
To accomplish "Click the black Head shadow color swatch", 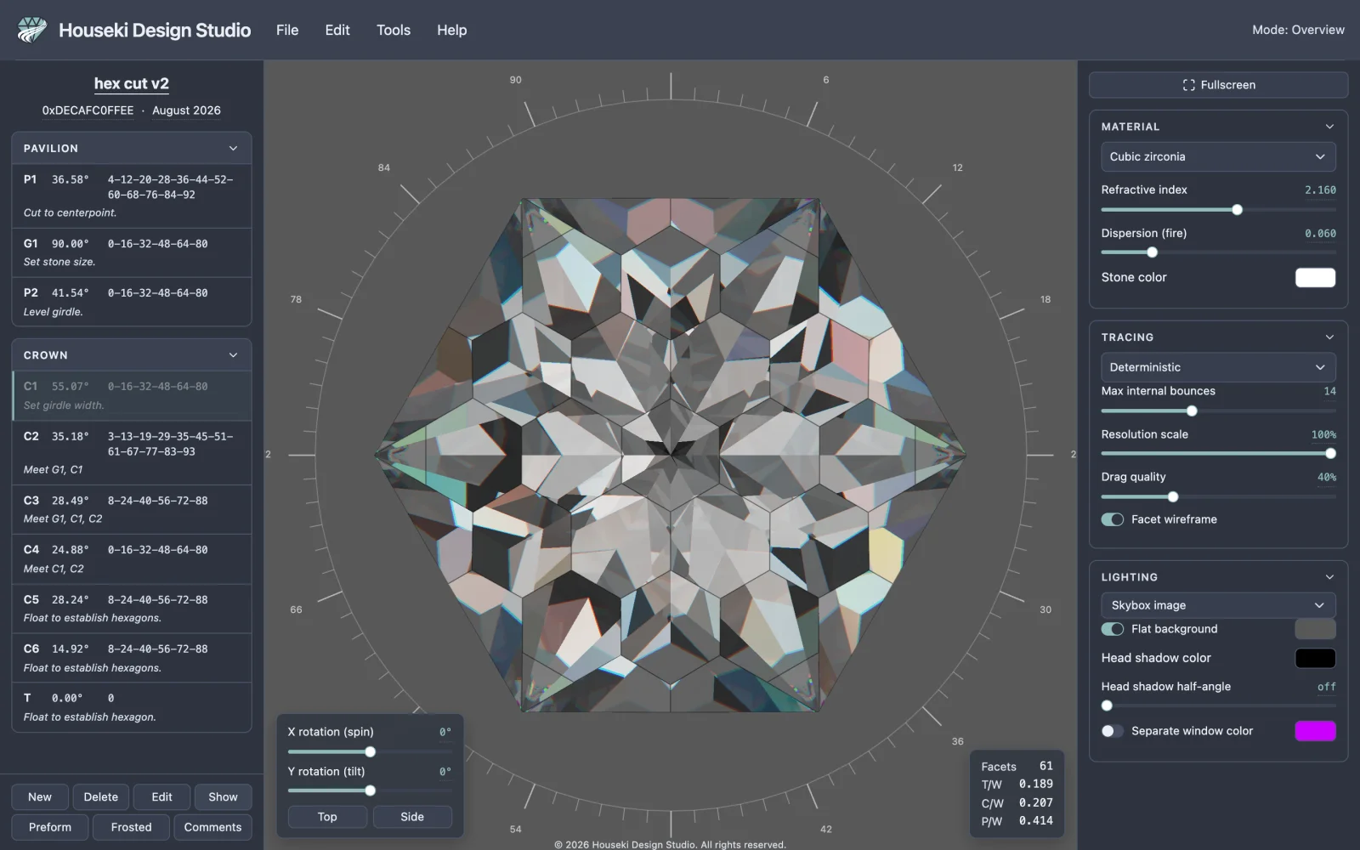I will (1315, 658).
